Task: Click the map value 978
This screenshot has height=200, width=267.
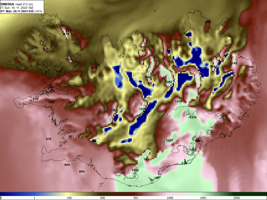Action: 36,99
